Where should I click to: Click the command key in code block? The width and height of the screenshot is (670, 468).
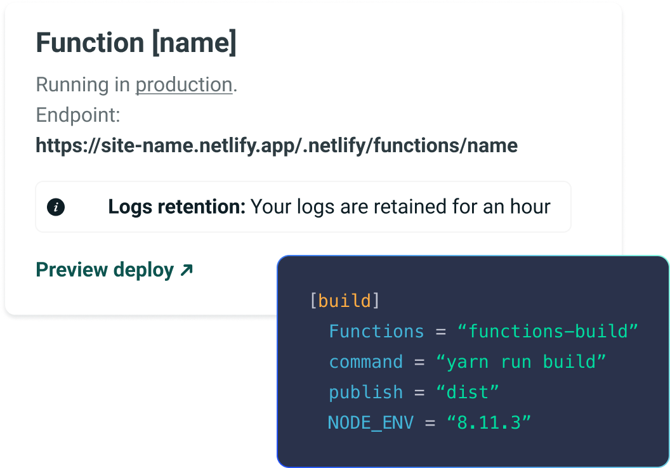click(365, 361)
